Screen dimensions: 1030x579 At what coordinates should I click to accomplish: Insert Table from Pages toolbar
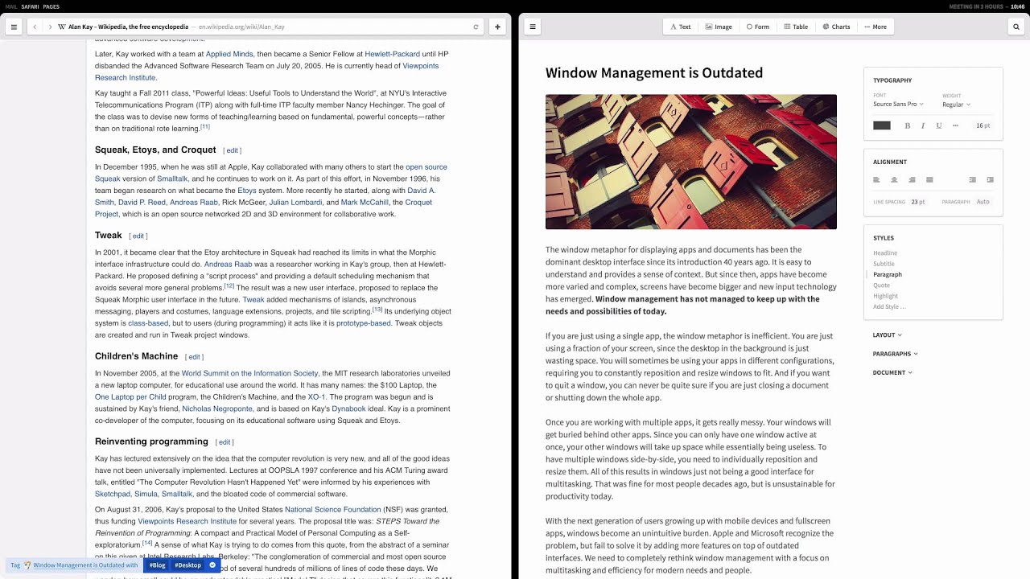(796, 27)
